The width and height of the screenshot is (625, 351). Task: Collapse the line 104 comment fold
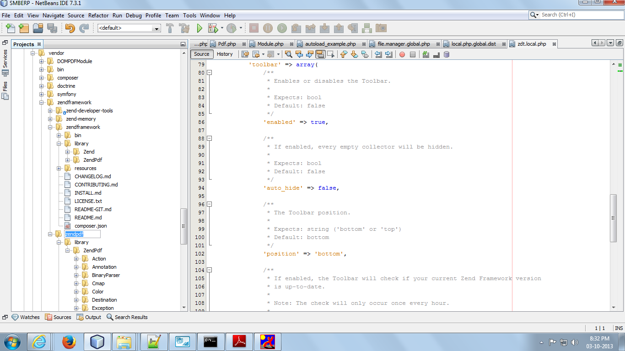click(x=210, y=270)
